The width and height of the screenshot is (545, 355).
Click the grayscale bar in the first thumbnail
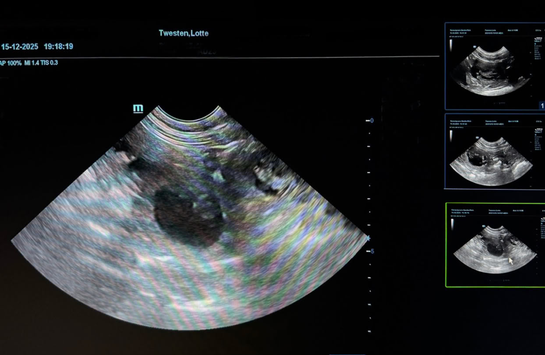pos(451,44)
